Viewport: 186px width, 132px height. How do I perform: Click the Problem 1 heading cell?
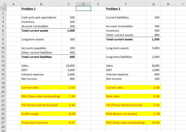[41, 9]
